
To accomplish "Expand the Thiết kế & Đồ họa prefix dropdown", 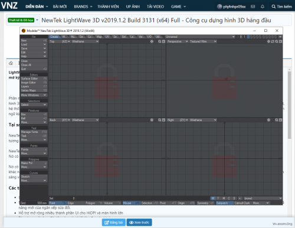I will click(37, 20).
